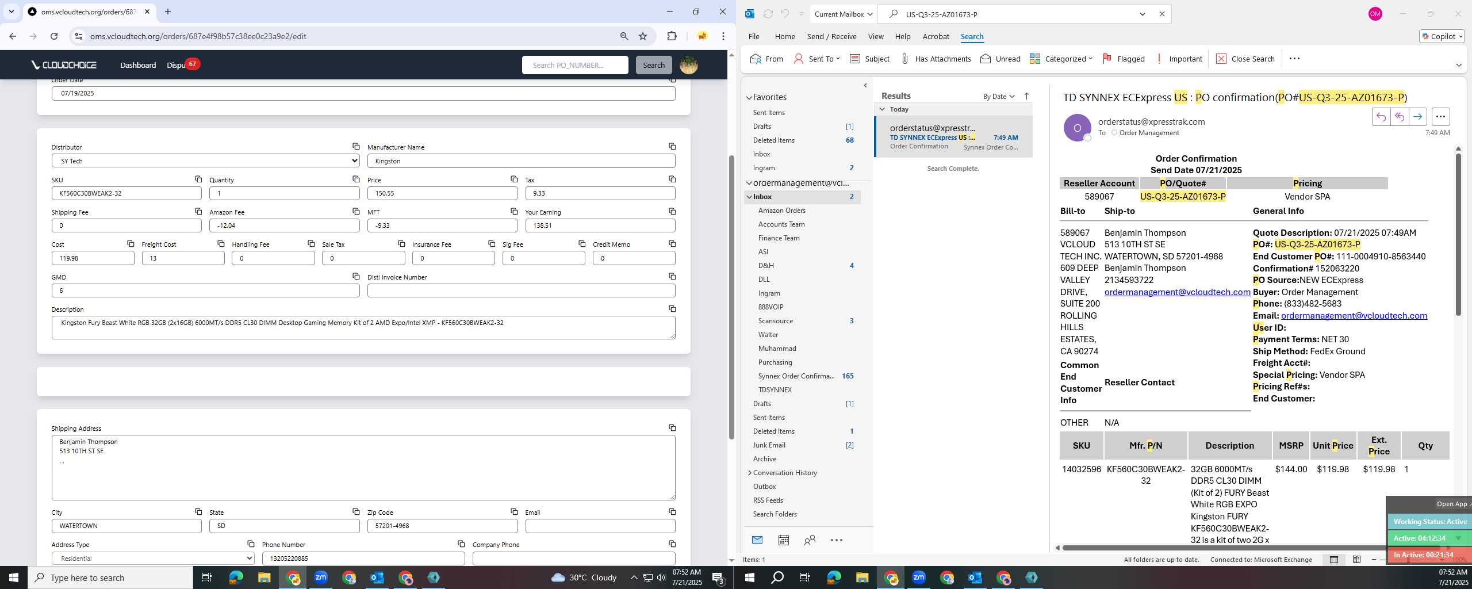Screen dimensions: 1472x589
Task: Open the Acrobat ribbon tab
Action: pyautogui.click(x=936, y=36)
